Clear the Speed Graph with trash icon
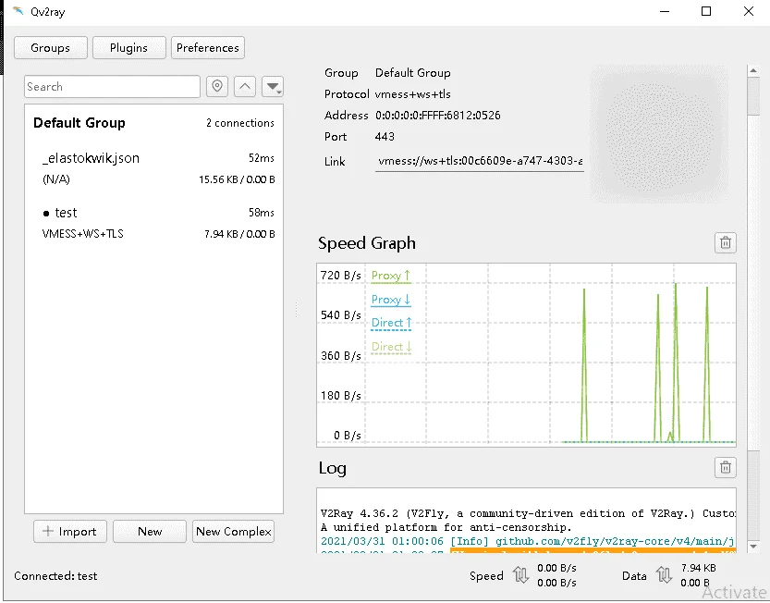This screenshot has width=770, height=603. [x=726, y=242]
